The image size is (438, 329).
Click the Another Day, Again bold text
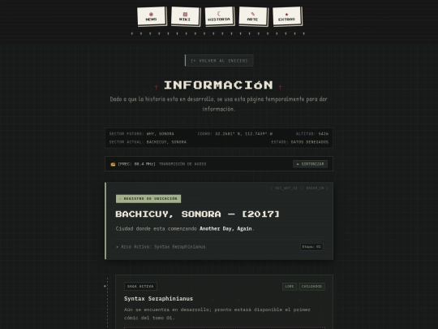coord(225,229)
